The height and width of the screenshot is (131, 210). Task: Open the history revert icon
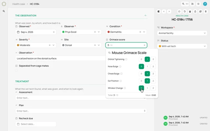[x=185, y=11]
